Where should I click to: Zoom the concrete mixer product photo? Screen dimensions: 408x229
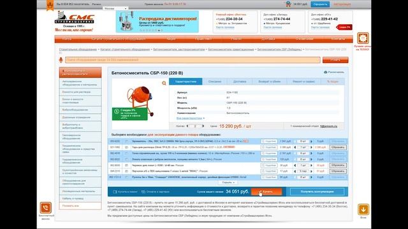click(164, 83)
